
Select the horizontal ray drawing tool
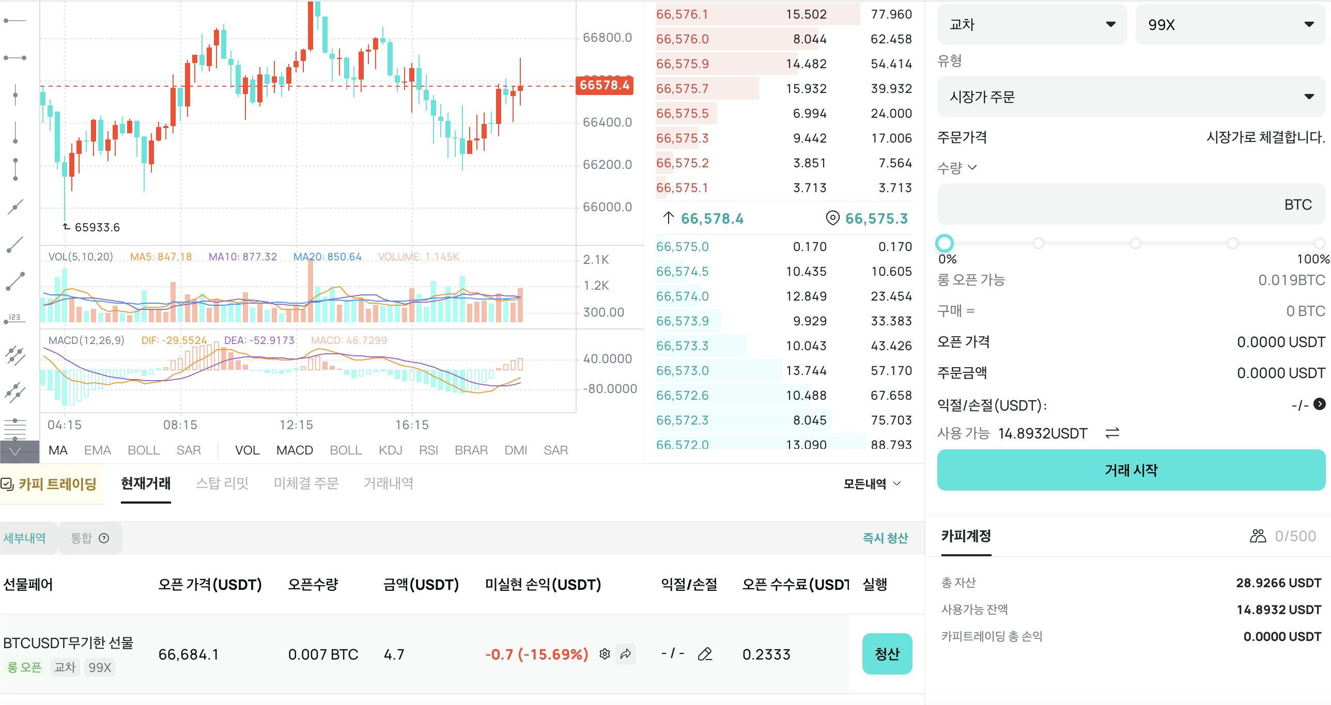[15, 21]
